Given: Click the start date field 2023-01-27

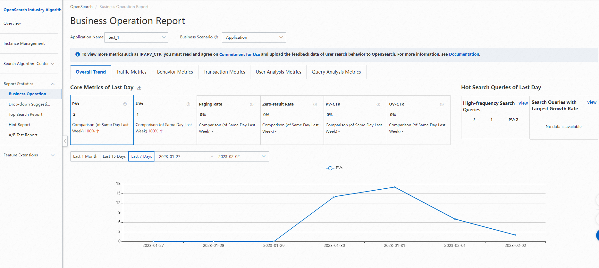Looking at the screenshot, I should click(x=170, y=156).
